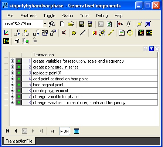Expand transaction 1 create variables

12,61
